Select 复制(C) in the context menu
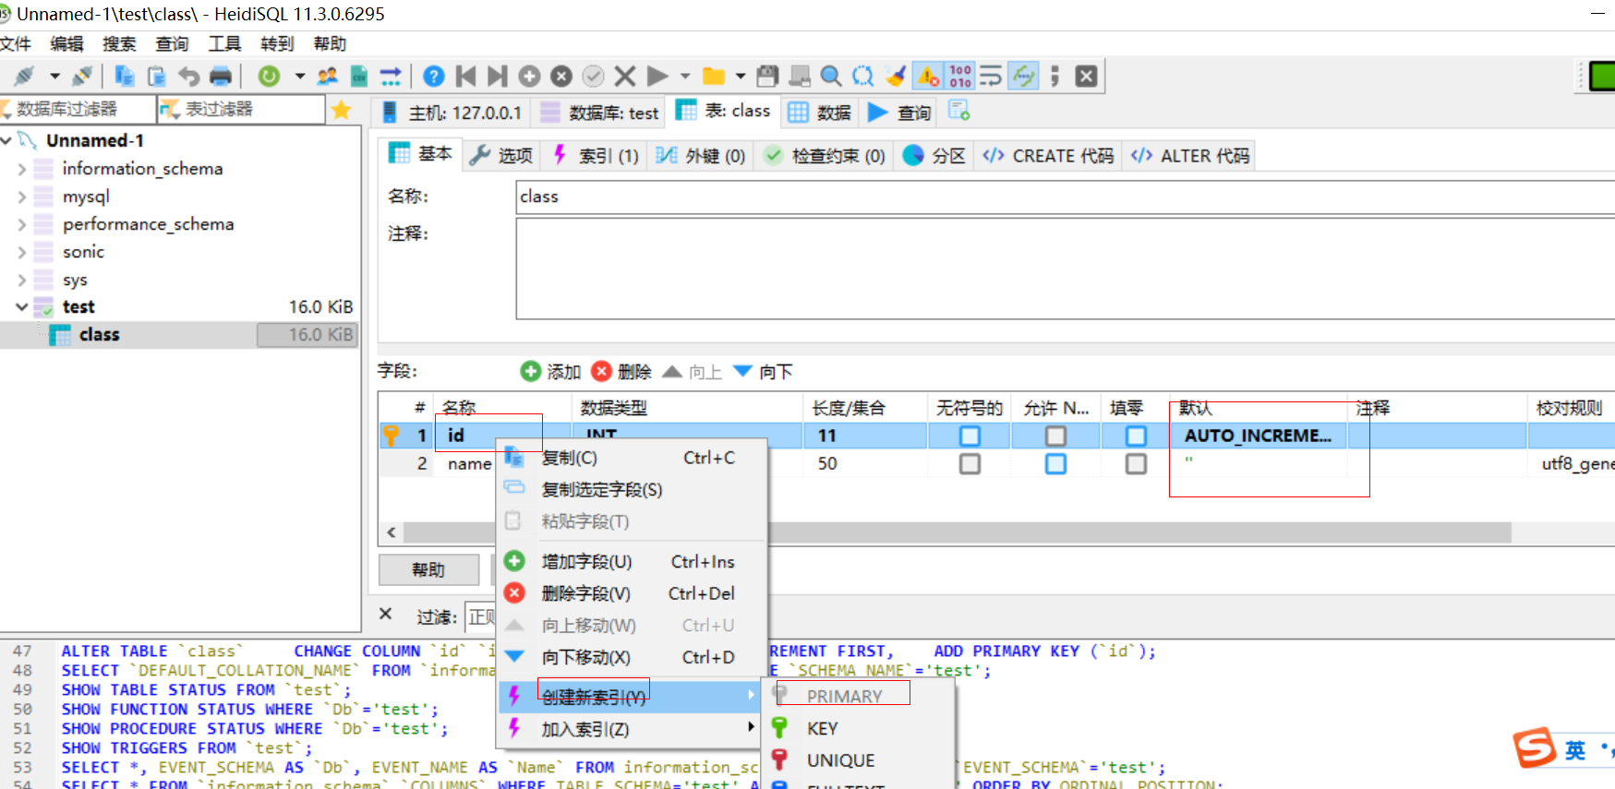Viewport: 1615px width, 789px height. tap(633, 458)
